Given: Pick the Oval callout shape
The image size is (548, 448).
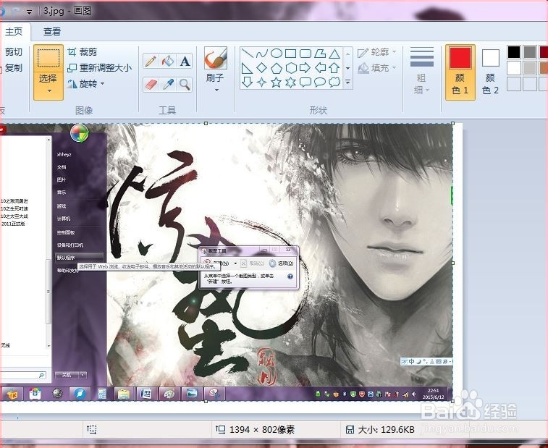Looking at the screenshot, I should click(320, 82).
